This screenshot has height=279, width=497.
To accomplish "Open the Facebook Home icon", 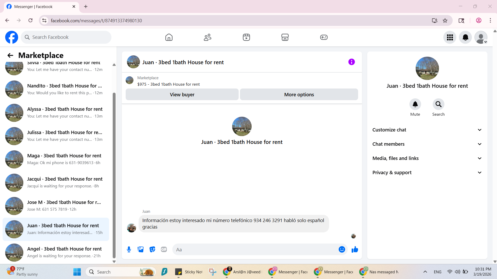I will click(169, 37).
